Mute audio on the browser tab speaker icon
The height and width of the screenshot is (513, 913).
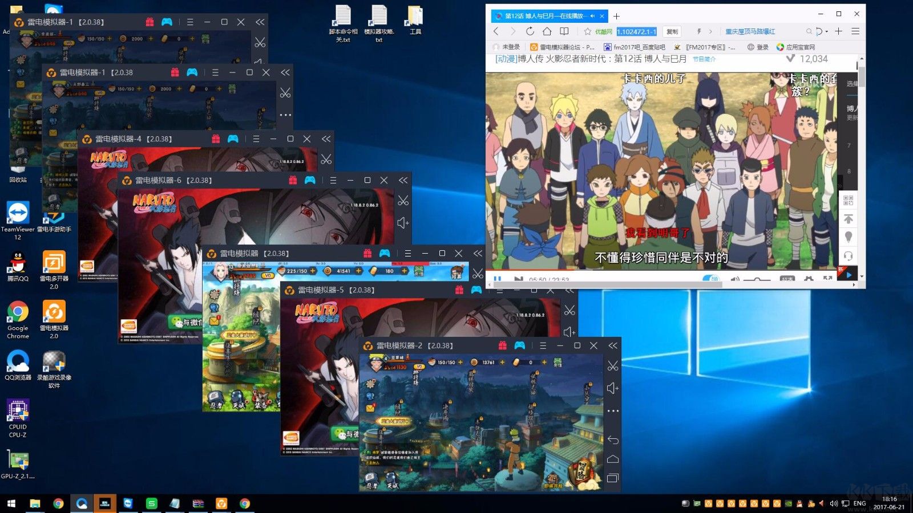pyautogui.click(x=592, y=16)
